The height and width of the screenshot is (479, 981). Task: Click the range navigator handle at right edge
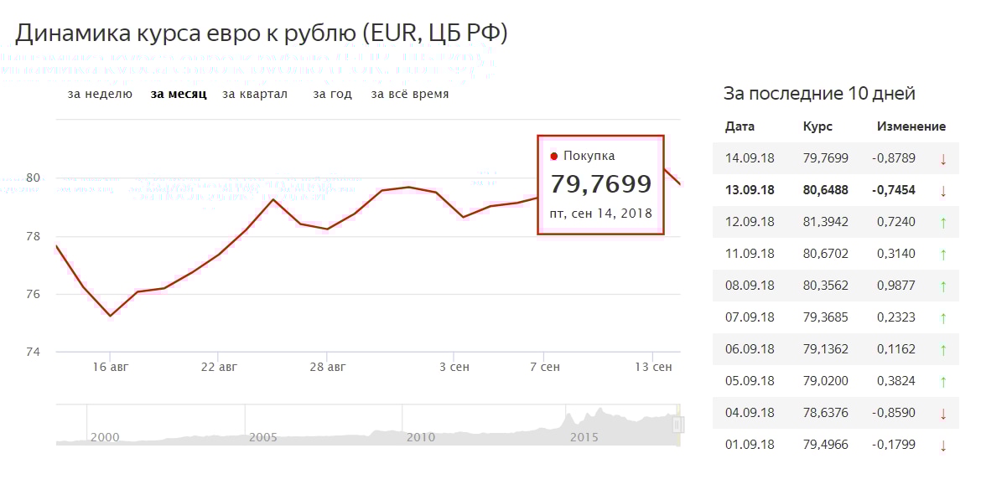pyautogui.click(x=678, y=425)
